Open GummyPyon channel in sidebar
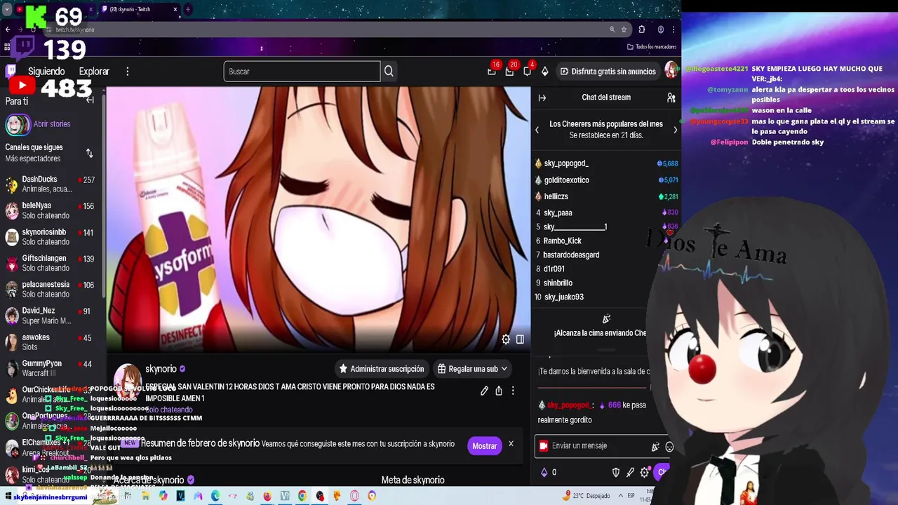This screenshot has width=898, height=505. pos(49,368)
